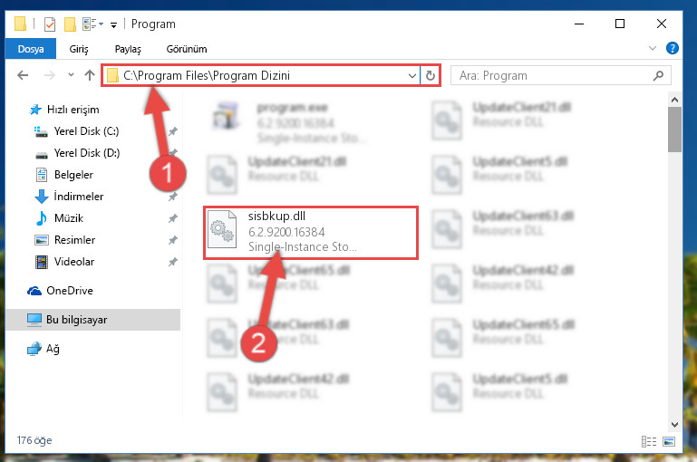This screenshot has width=697, height=462.
Task: Go up one folder level
Action: 90,75
